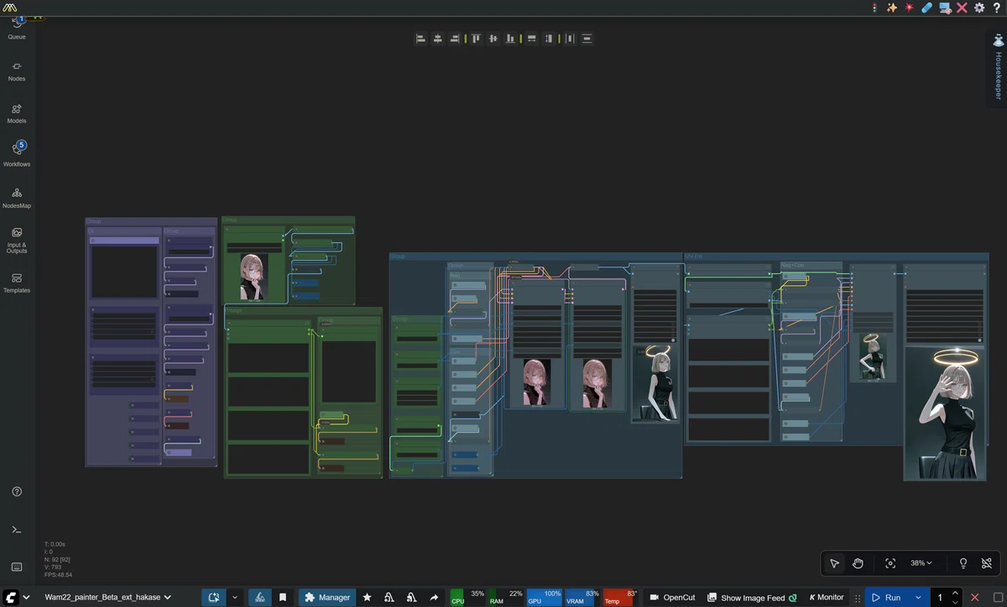Open the Models sidebar panel
Screen dimensions: 1007x607
click(x=17, y=113)
